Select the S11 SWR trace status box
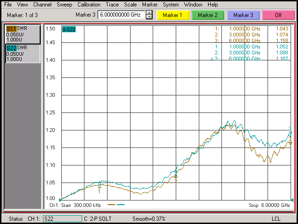The width and height of the screenshot is (298, 224). pyautogui.click(x=23, y=35)
